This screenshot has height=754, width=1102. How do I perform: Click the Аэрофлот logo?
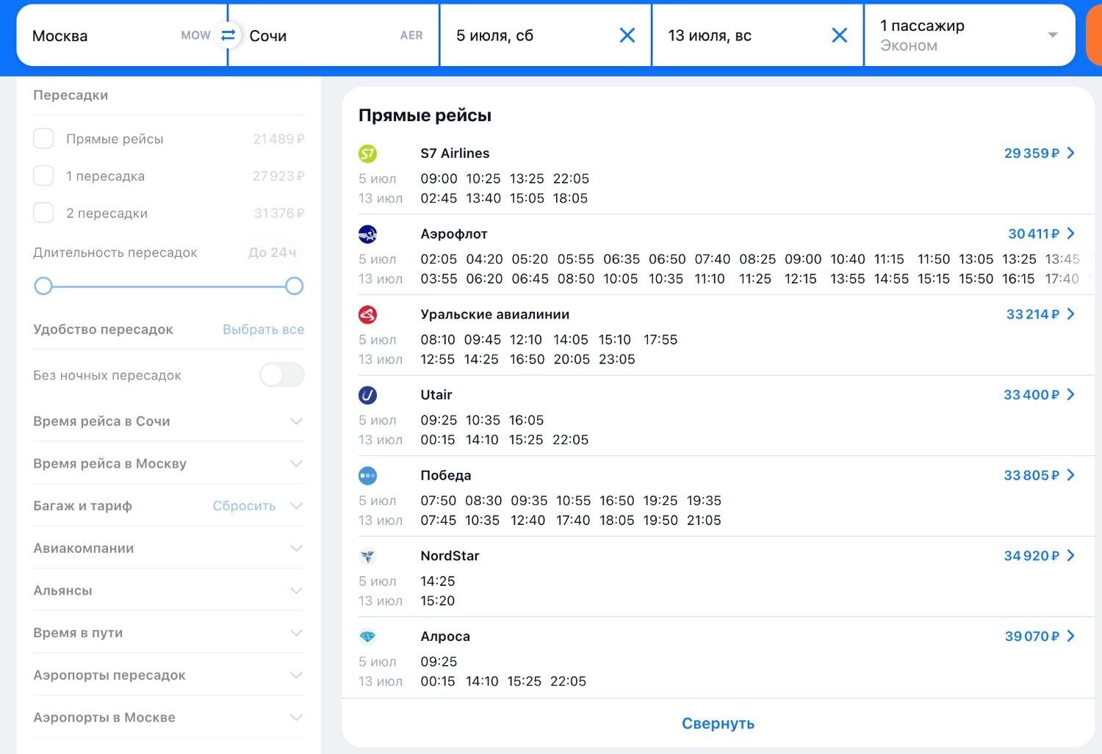point(367,234)
